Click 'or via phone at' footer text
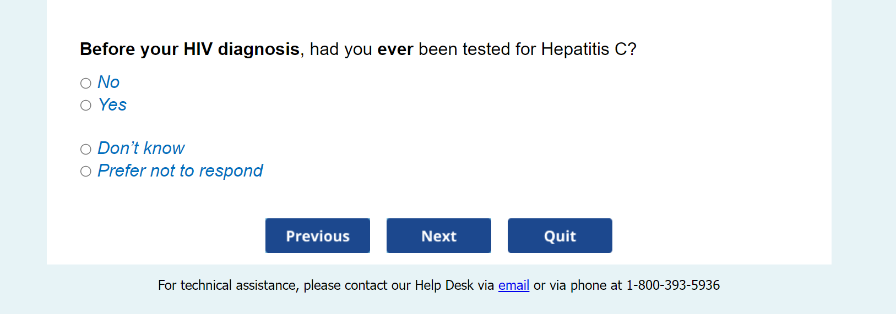Screen dimensions: 896x314 (x=577, y=285)
